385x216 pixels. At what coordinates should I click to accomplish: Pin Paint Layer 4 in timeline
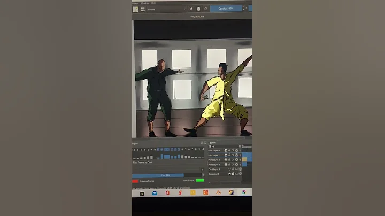[x=240, y=150]
